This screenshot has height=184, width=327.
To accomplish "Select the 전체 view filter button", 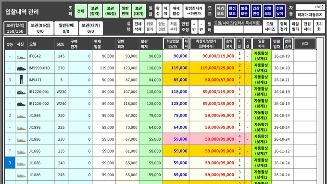I will pyautogui.click(x=81, y=11).
